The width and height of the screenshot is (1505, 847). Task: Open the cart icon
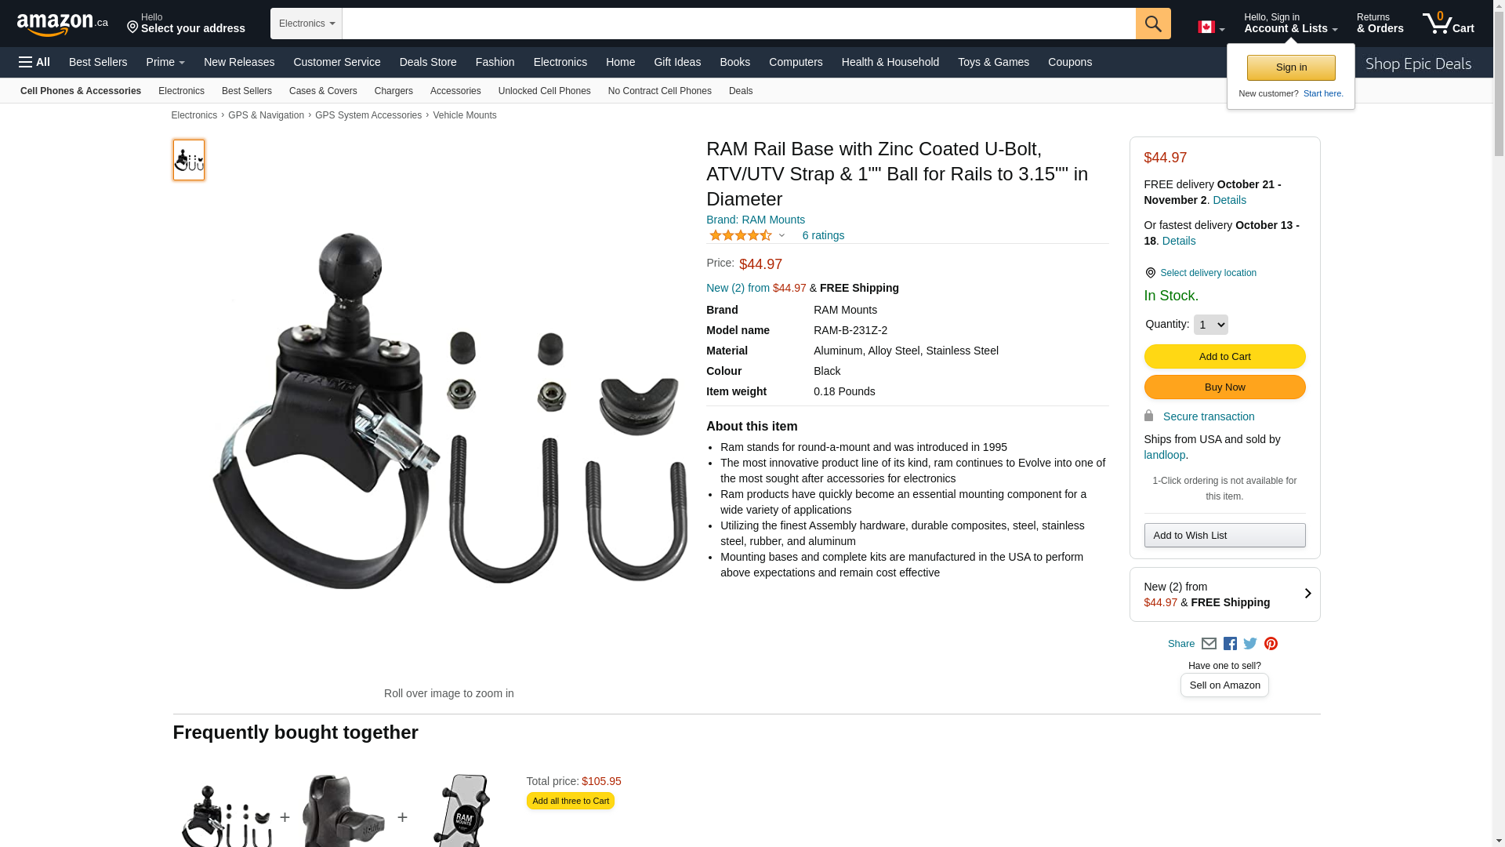tap(1449, 23)
